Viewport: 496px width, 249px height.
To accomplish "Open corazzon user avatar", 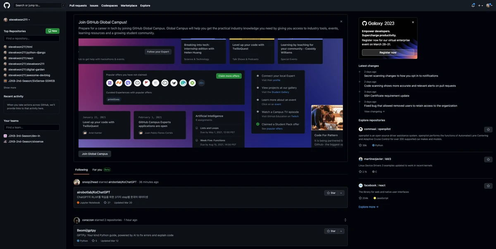I will [x=77, y=220].
